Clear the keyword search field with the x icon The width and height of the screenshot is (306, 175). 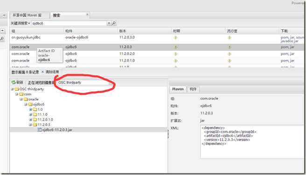[x=109, y=23]
